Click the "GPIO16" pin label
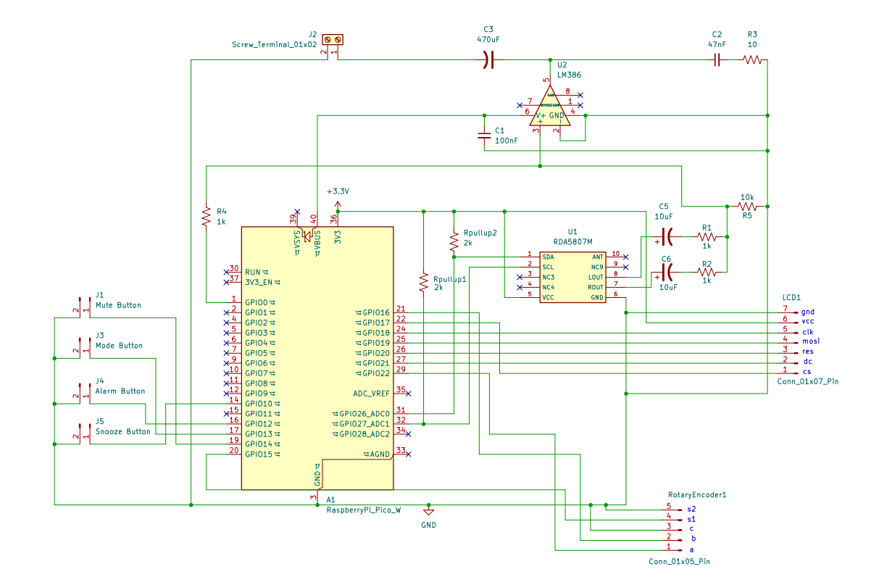871x577 pixels. [376, 312]
